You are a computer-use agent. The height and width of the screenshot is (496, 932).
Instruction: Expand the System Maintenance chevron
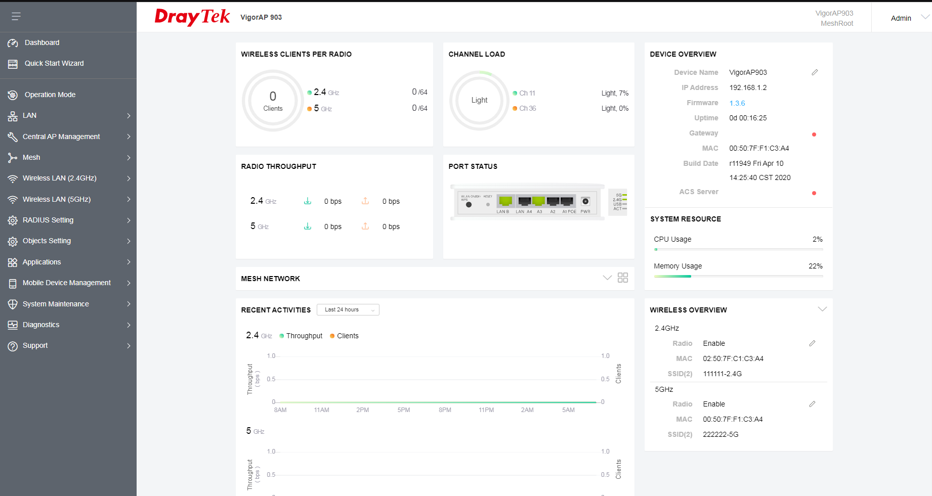pos(129,304)
